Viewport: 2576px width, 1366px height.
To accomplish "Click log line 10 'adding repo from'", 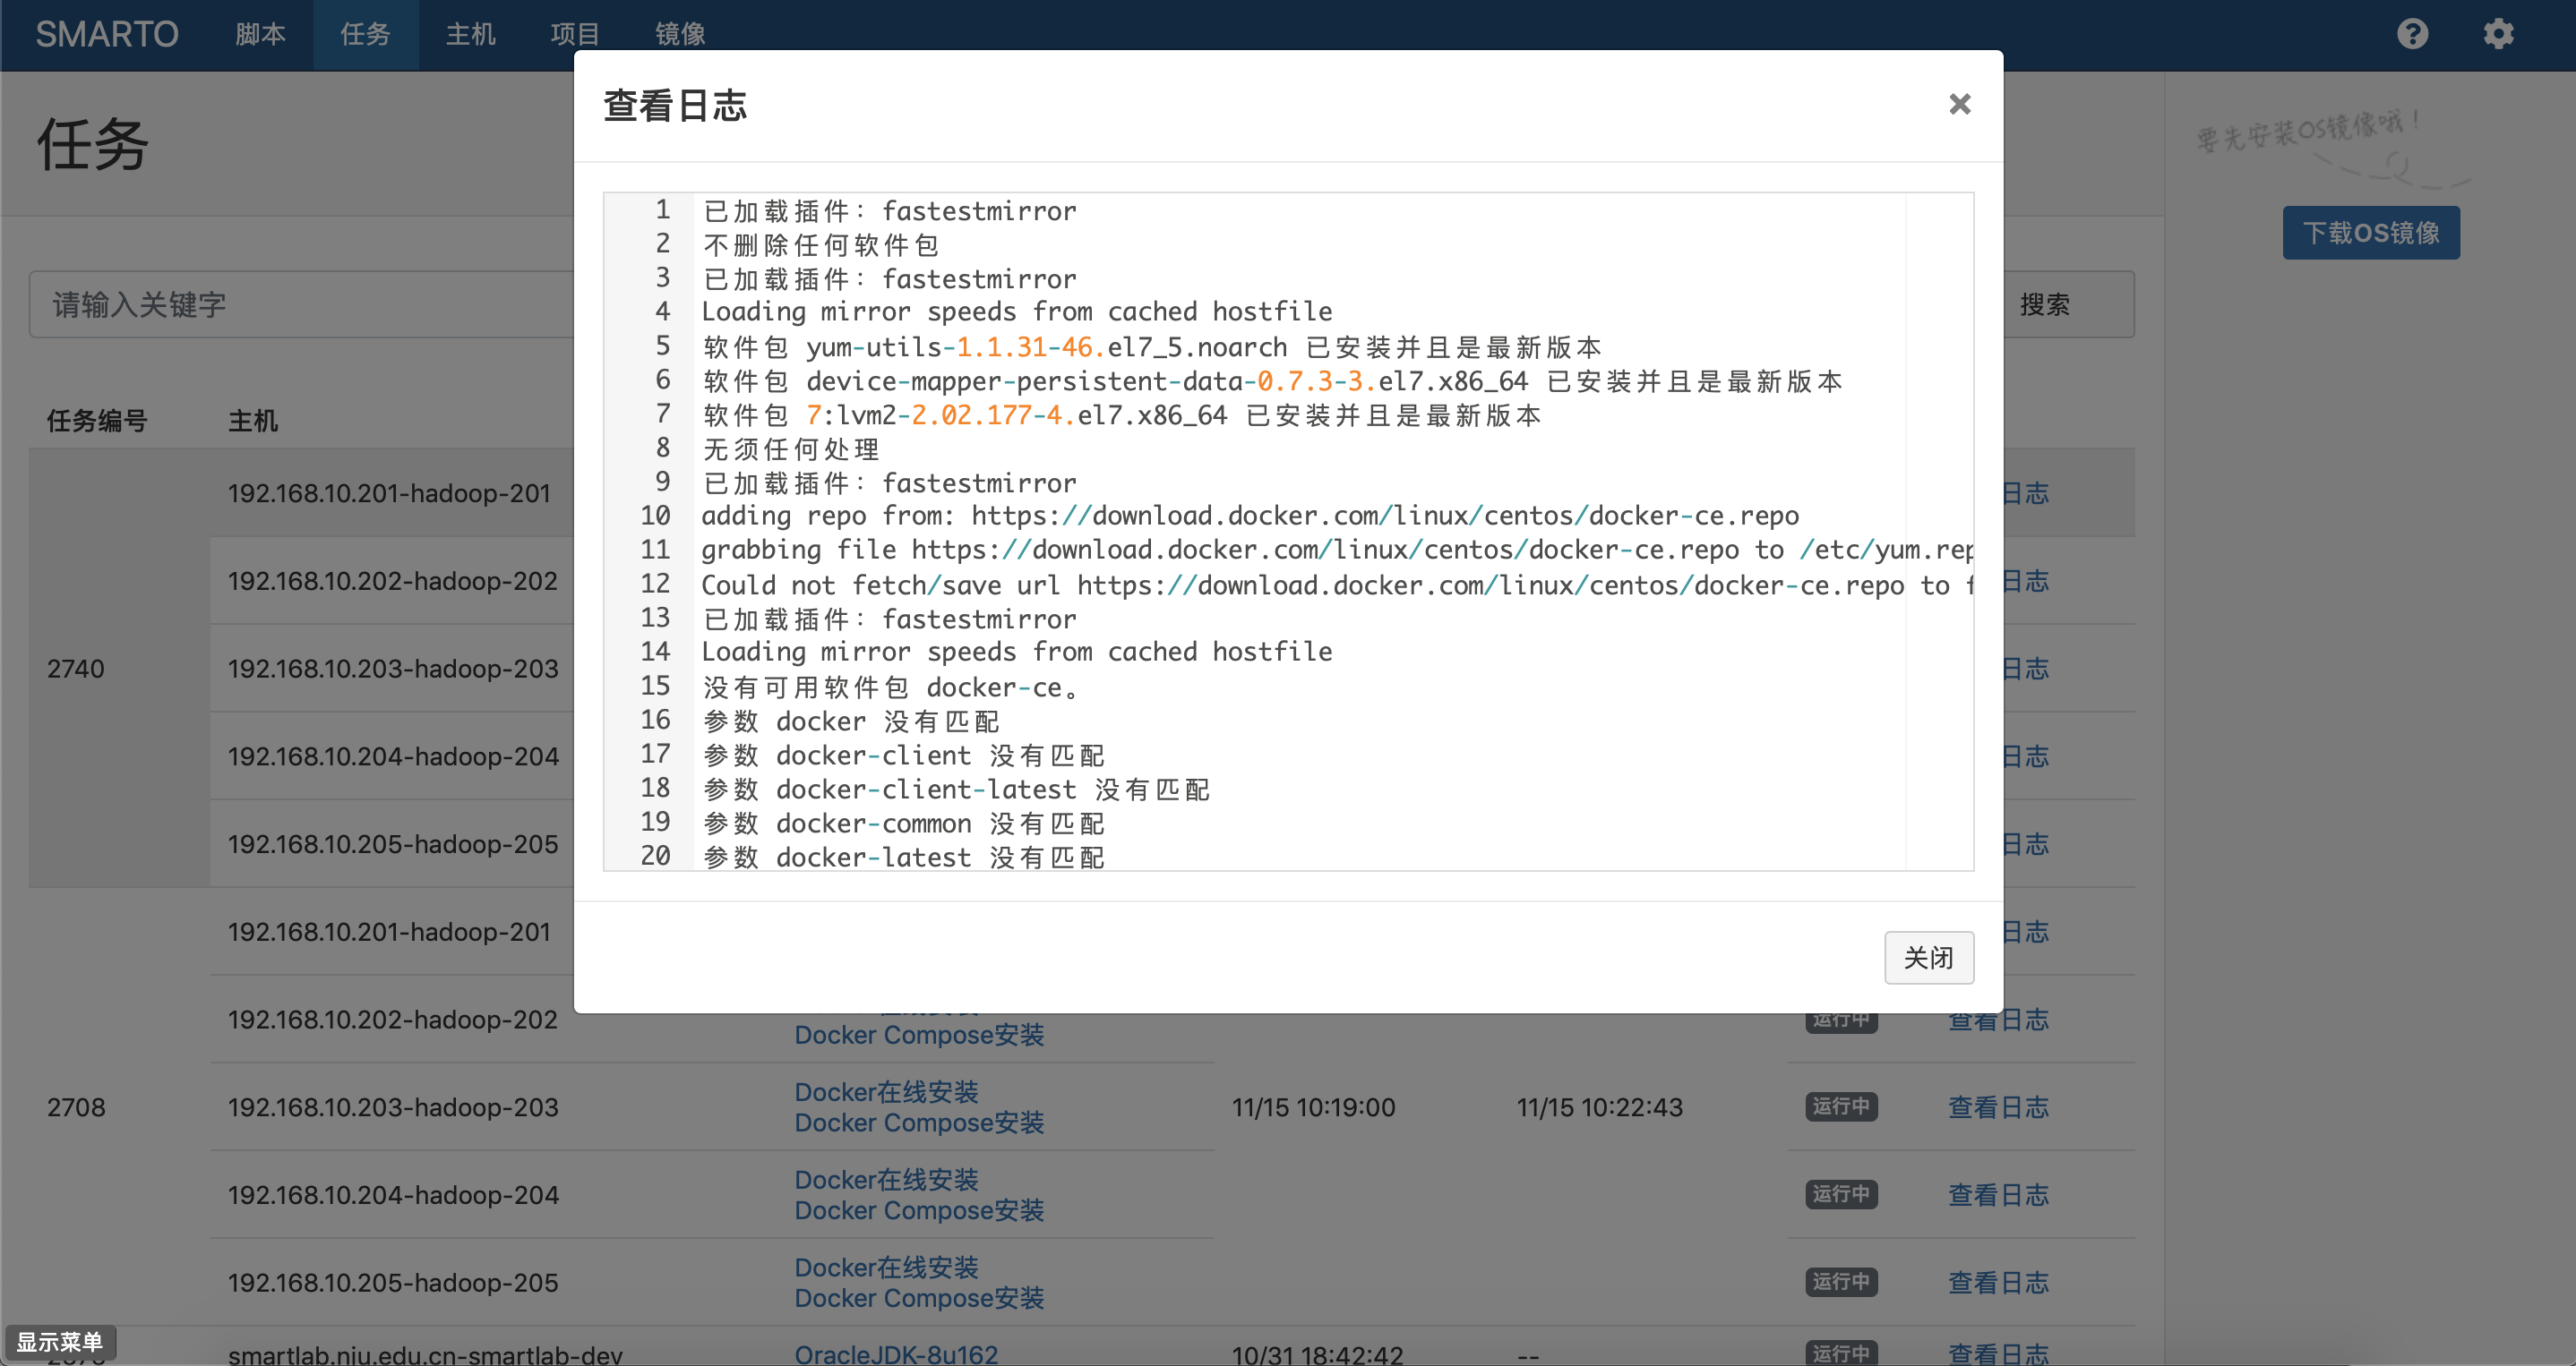I will (x=1250, y=516).
